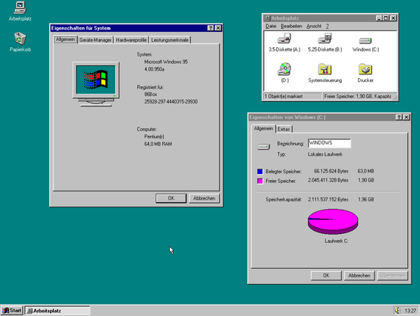420x316 pixels.
Task: Click the taskbar clock showing 13:27
Action: [410, 311]
